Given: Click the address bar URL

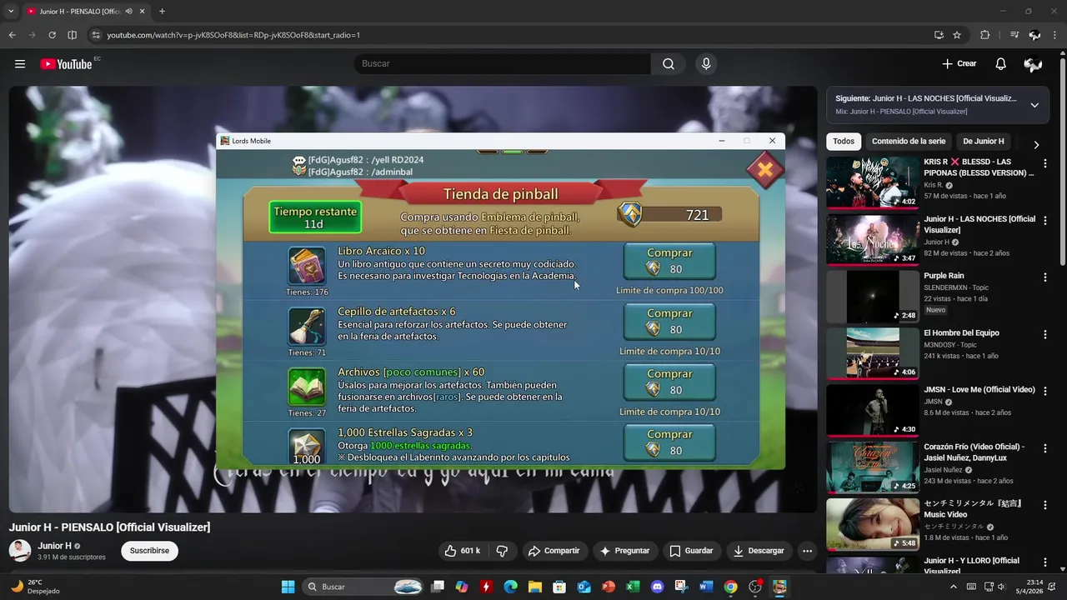Looking at the screenshot, I should (233, 35).
